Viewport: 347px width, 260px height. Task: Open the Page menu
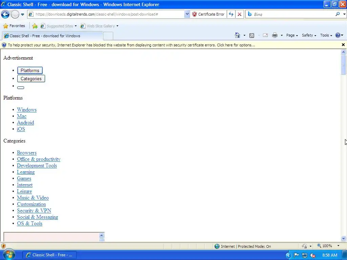tap(292, 35)
